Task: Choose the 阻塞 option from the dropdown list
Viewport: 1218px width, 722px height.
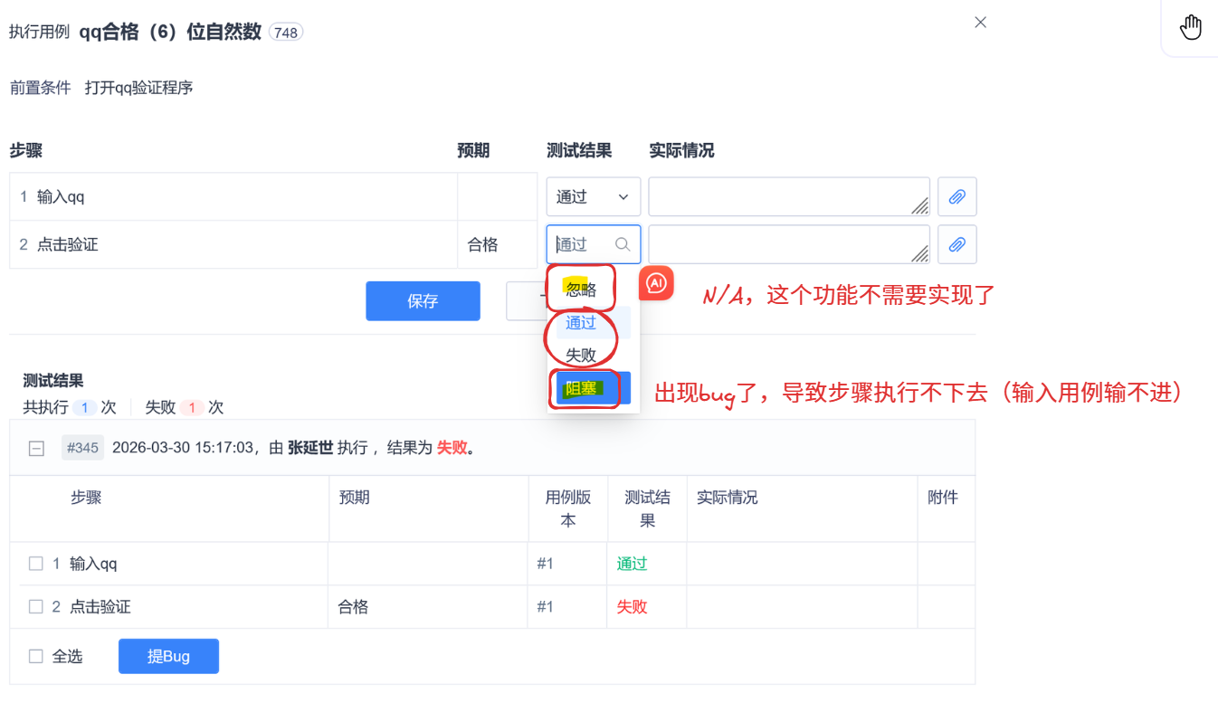Action: pyautogui.click(x=580, y=387)
